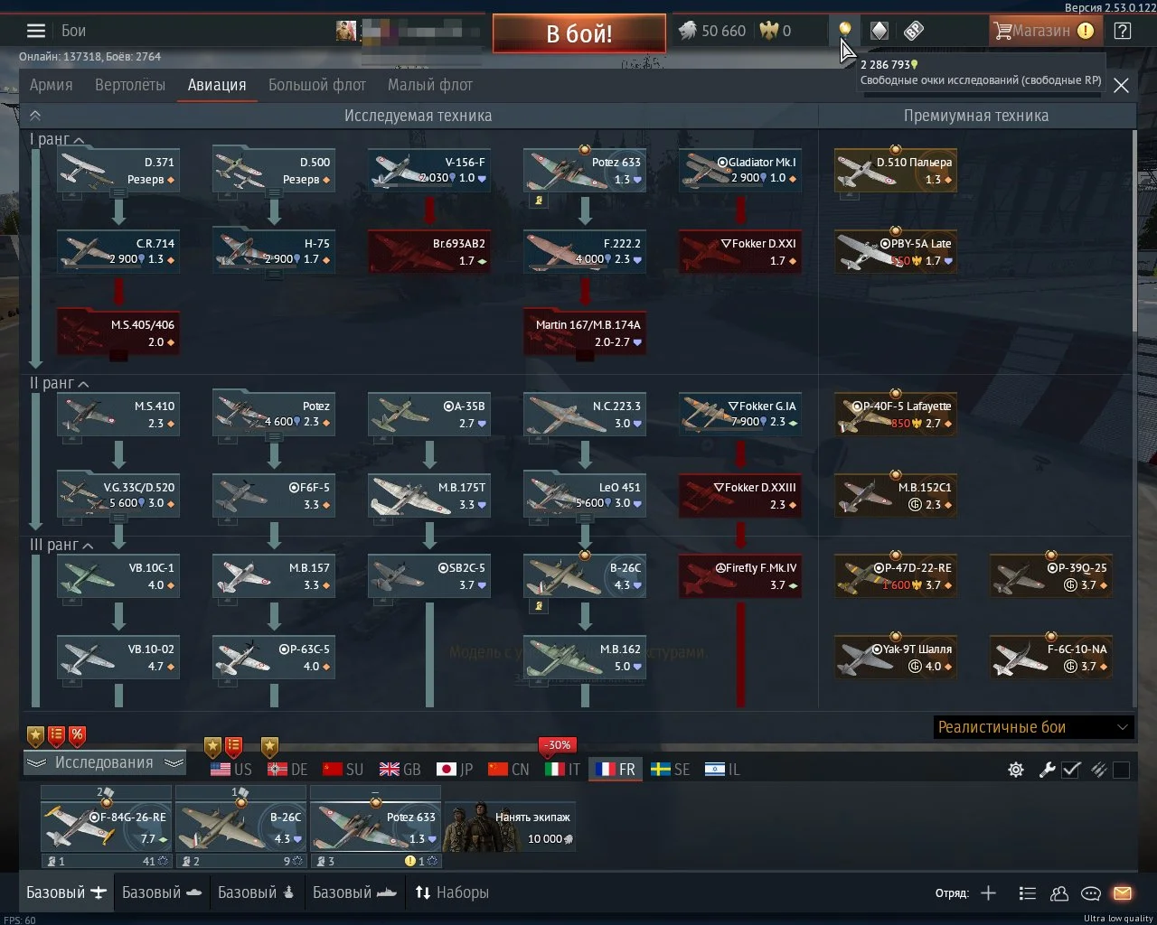This screenshot has height=925, width=1157.
Task: Click the player avatar portrait
Action: click(x=346, y=31)
